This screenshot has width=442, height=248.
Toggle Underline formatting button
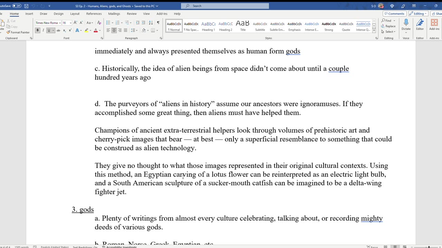[x=49, y=30]
